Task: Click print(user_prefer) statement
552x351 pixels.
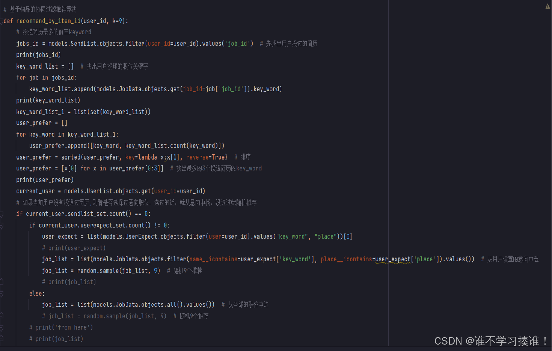Action: (45, 180)
